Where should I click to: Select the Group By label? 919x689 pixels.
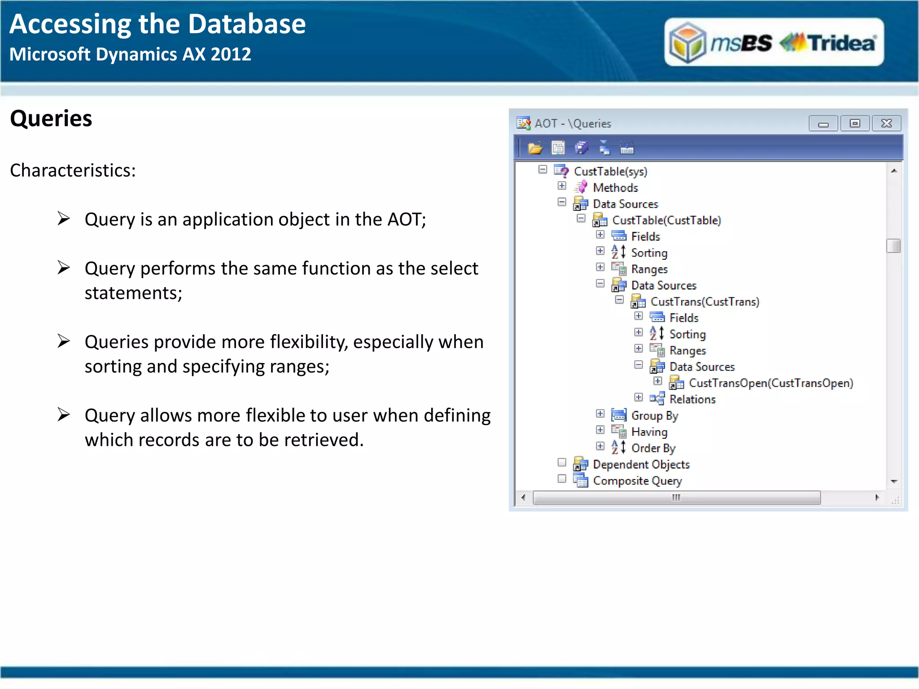tap(654, 416)
